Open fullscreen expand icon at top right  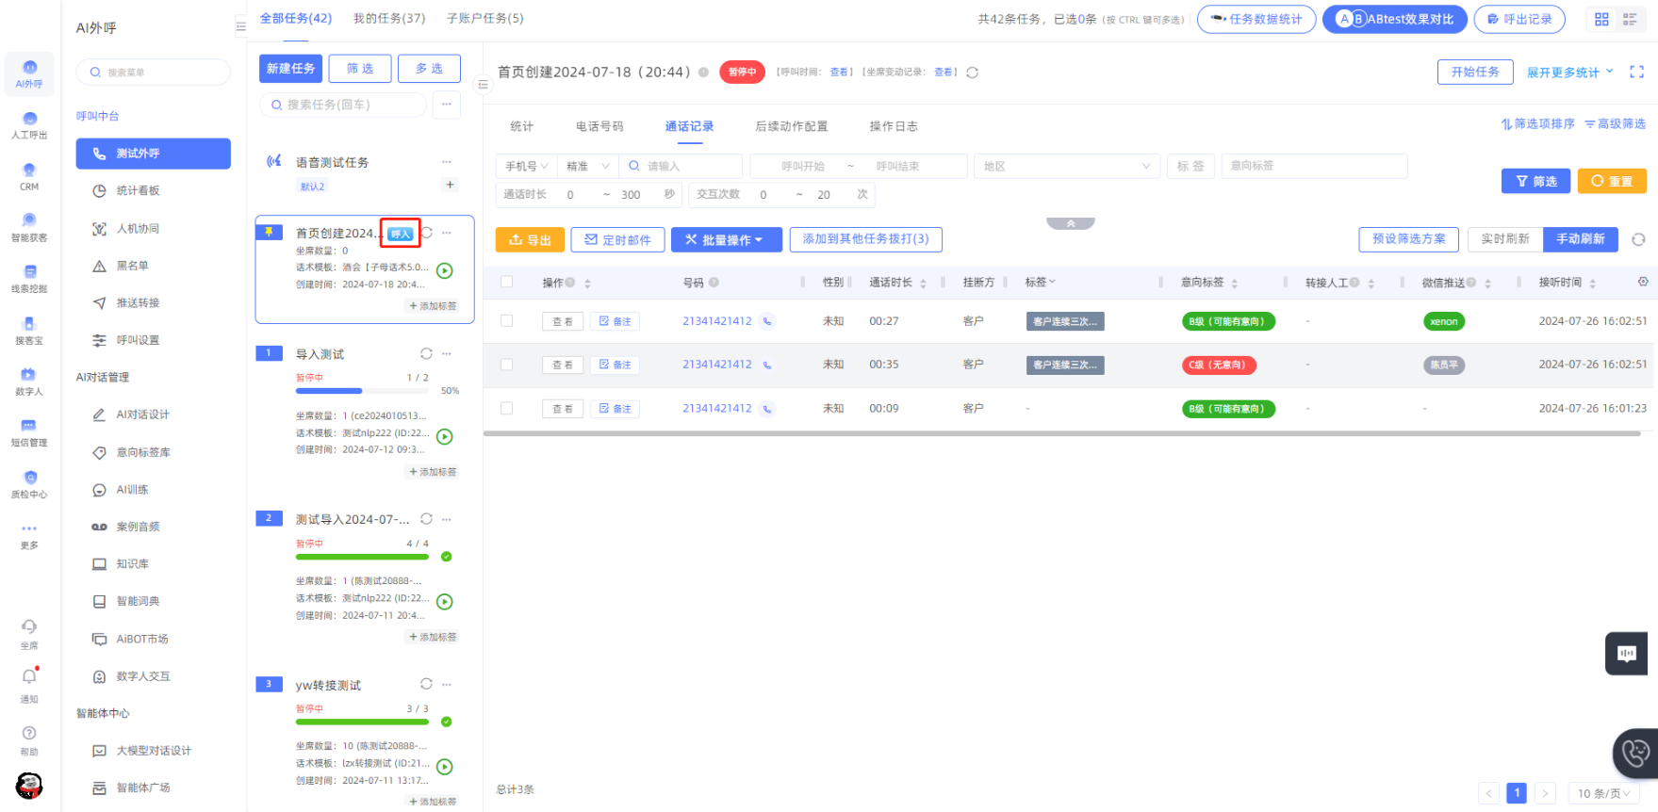1636,72
